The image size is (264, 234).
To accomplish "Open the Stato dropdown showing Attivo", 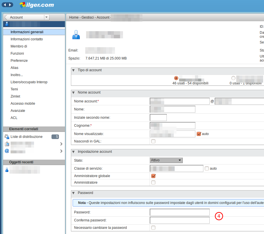I will coord(166,160).
